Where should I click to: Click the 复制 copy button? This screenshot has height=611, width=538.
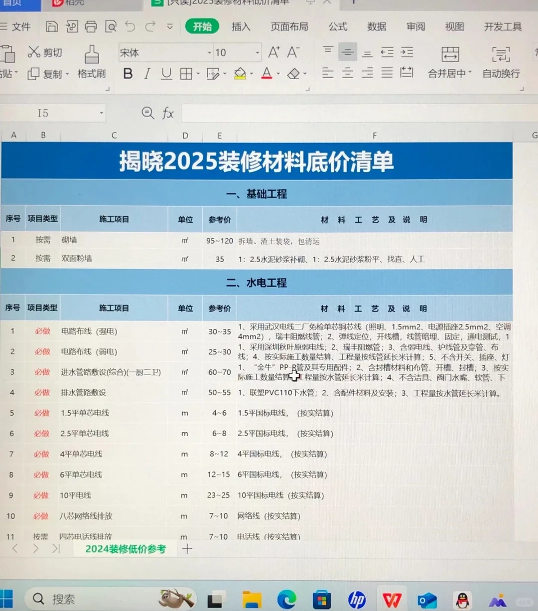point(47,74)
